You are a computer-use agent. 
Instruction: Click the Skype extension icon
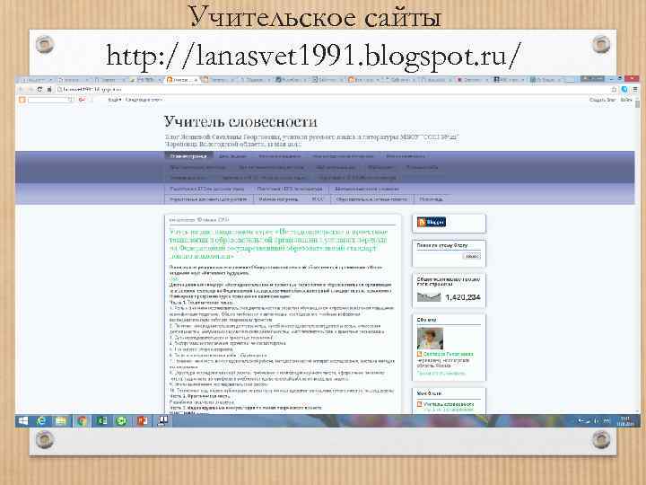(x=624, y=90)
